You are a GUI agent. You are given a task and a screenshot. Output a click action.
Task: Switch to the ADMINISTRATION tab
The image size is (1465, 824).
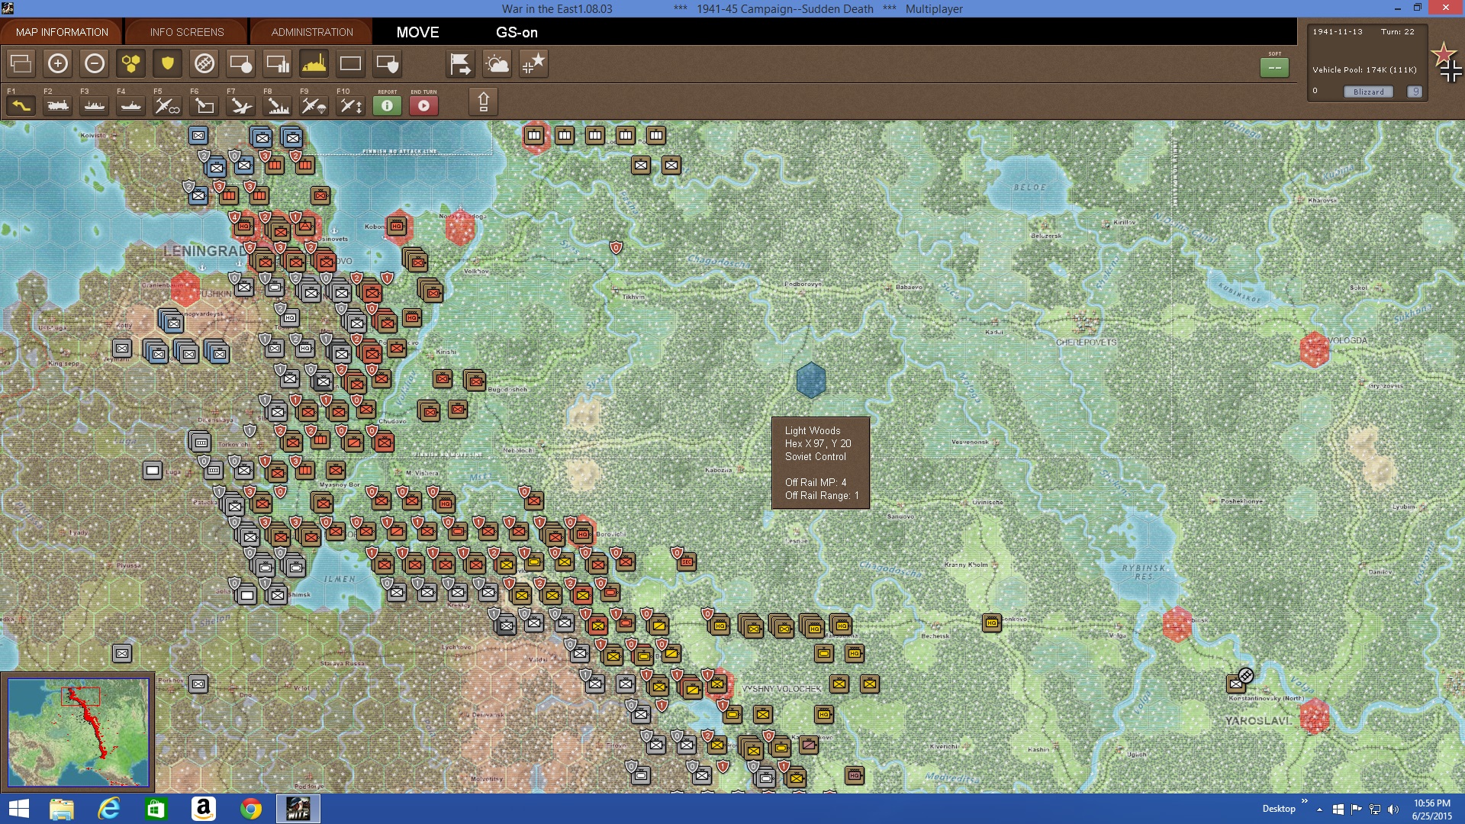[x=312, y=32]
